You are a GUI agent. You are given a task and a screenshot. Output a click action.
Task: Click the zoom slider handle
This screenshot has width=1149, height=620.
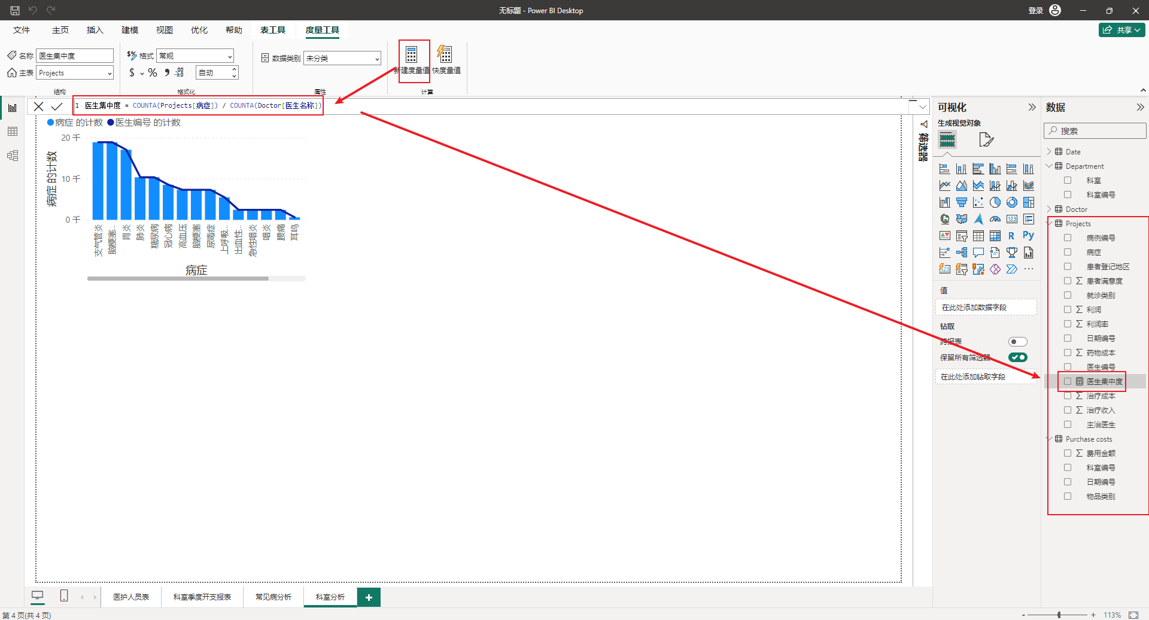tap(1059, 615)
